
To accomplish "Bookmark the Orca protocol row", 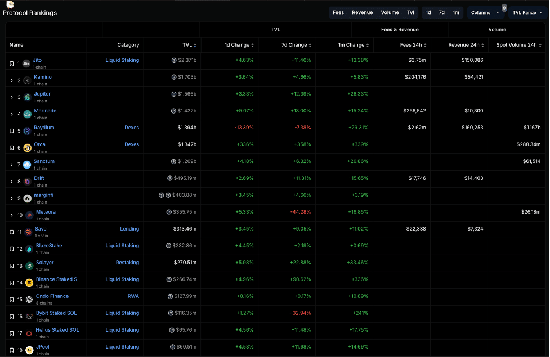I will [x=12, y=148].
